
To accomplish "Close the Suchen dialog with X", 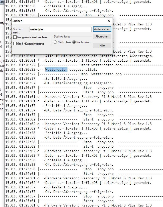I will (x=109, y=21).
